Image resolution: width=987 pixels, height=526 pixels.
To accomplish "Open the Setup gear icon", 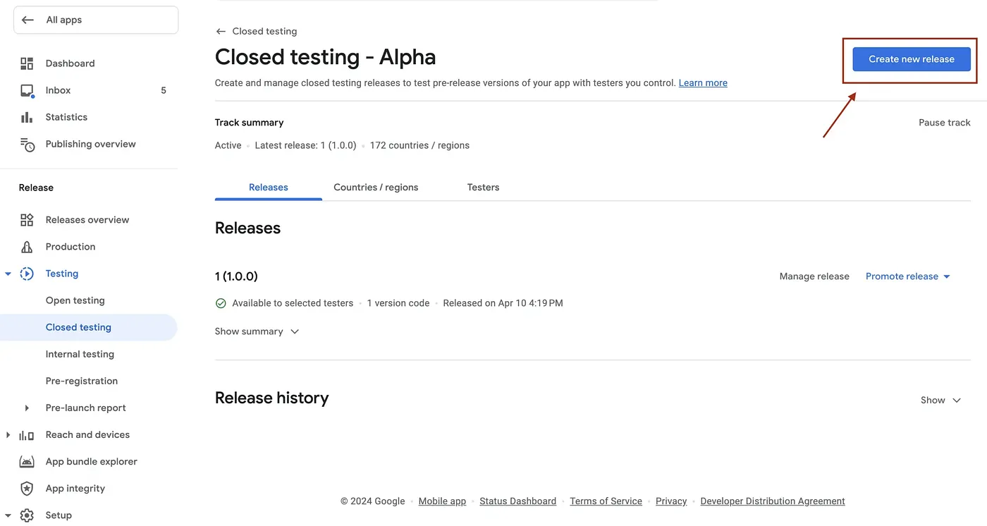I will click(x=27, y=515).
